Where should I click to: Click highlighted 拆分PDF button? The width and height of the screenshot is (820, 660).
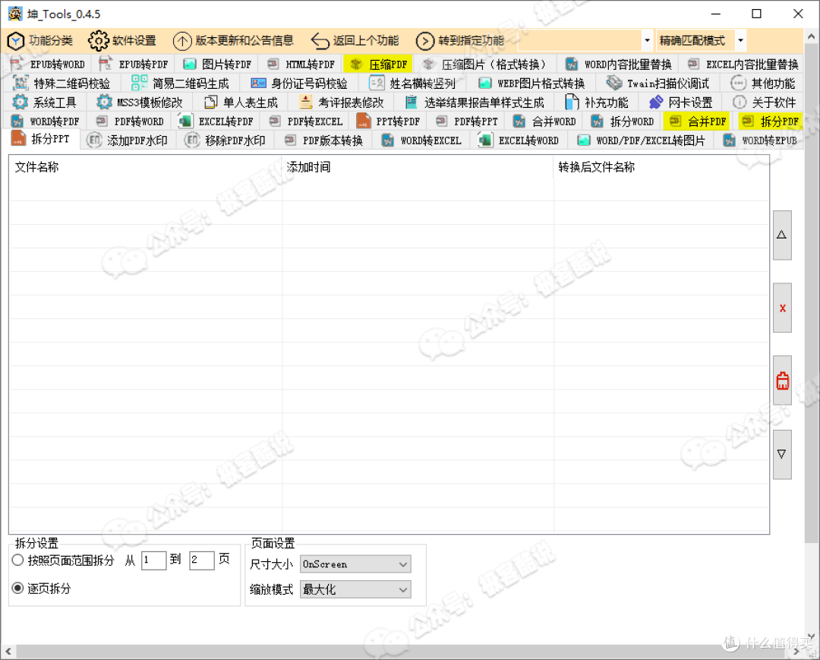(x=771, y=122)
